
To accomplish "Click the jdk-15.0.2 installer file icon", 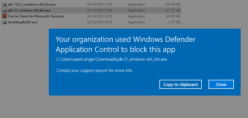I will [5, 4].
